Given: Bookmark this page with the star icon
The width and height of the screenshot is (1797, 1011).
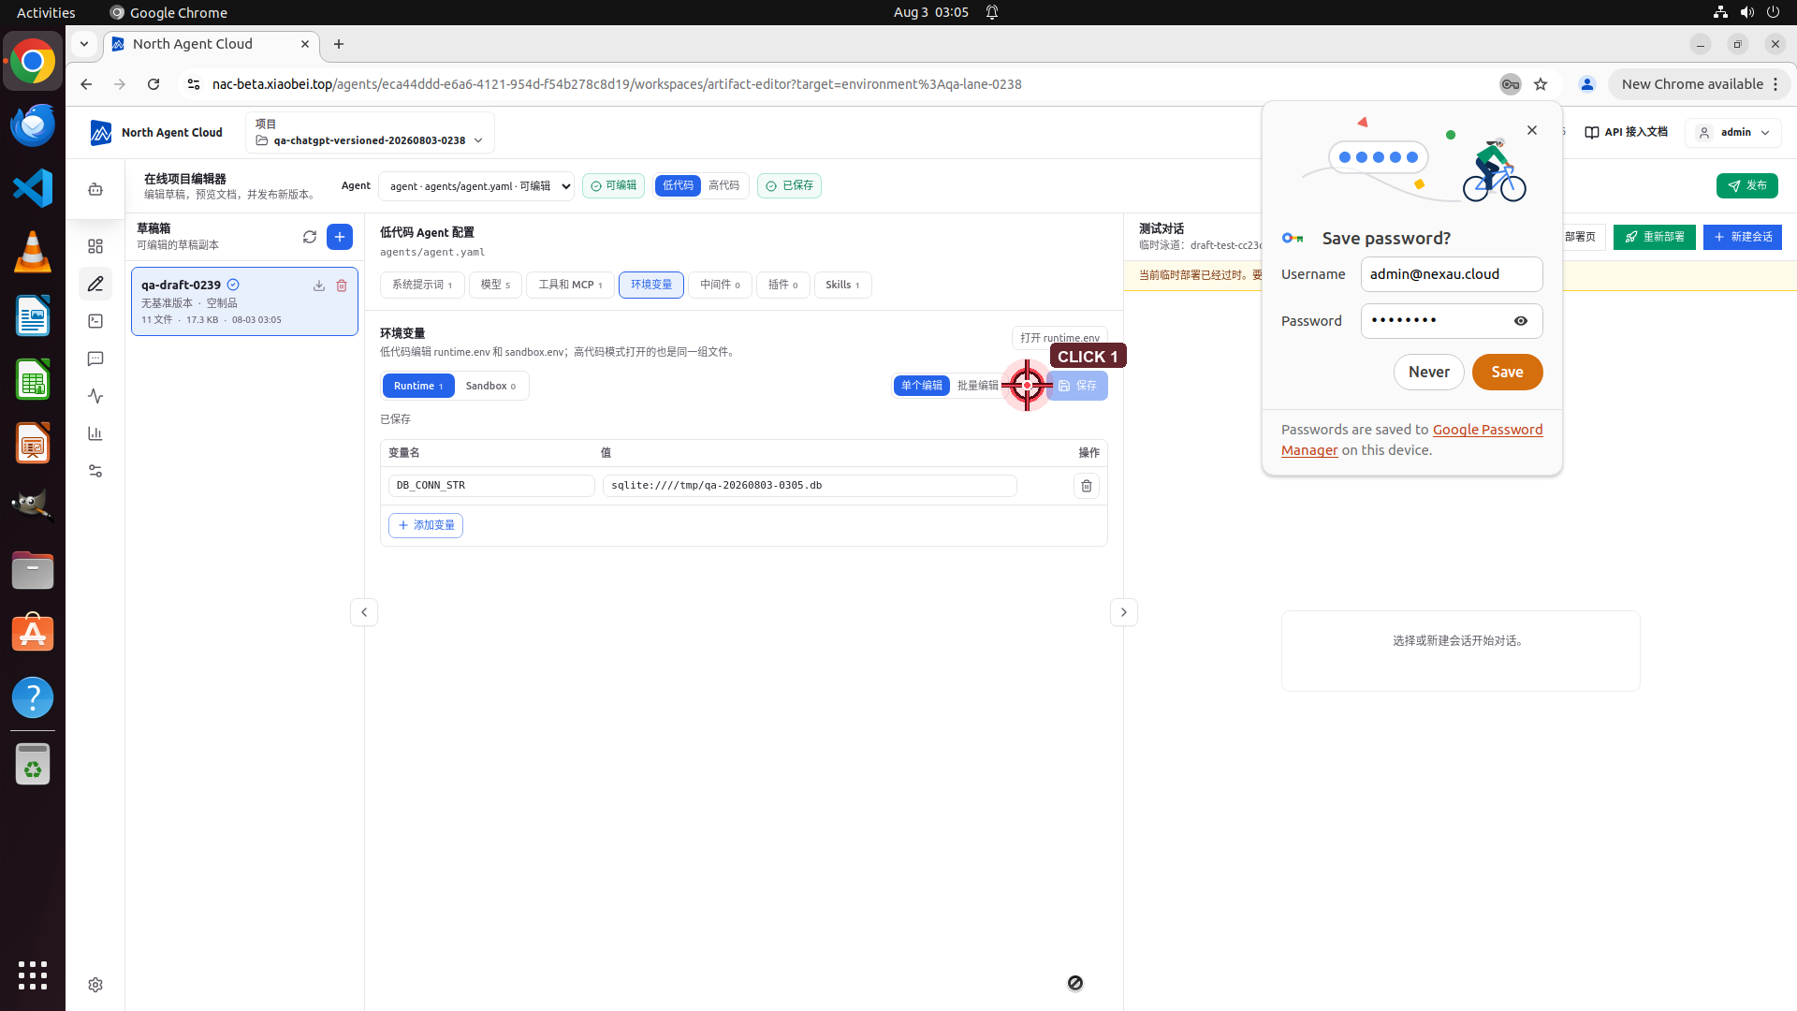Looking at the screenshot, I should [1541, 84].
